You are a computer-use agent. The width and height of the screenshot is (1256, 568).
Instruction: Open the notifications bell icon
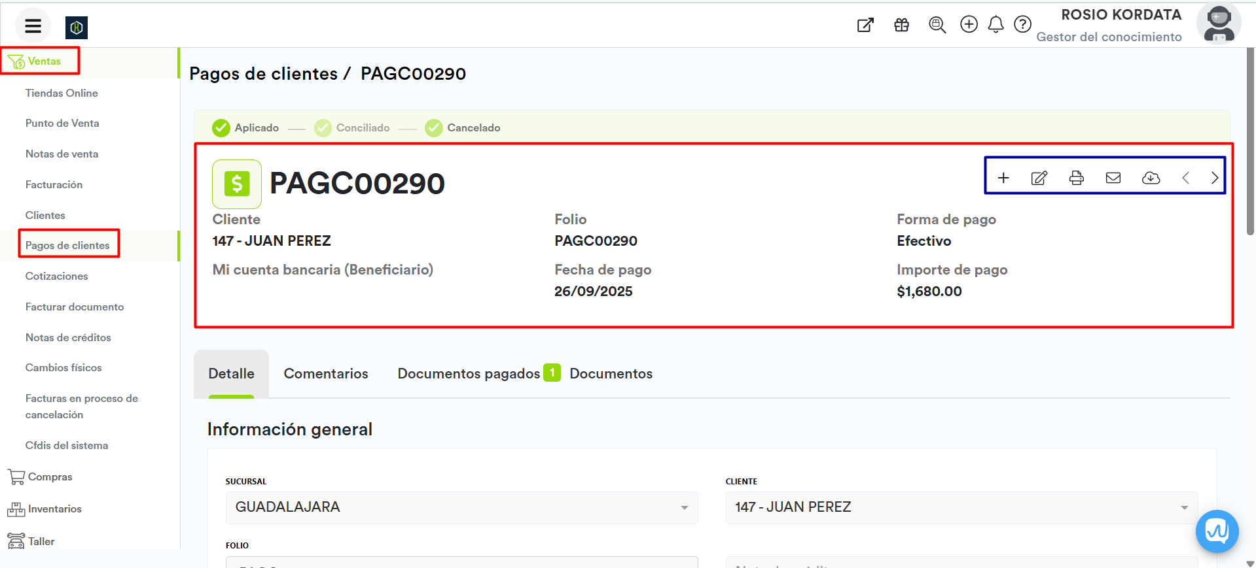coord(996,25)
